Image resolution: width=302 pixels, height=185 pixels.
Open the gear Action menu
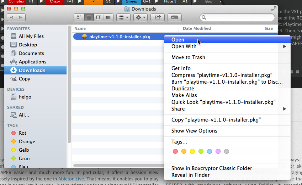[141, 17]
